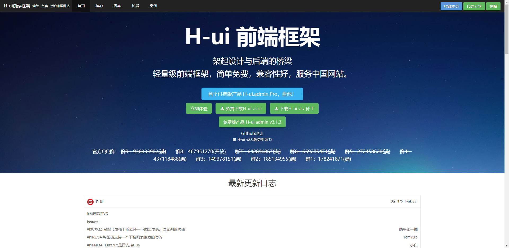Viewport: 509px width, 248px height.
Task: Click the Gitee logo beside h-ui
Action: tap(90, 202)
